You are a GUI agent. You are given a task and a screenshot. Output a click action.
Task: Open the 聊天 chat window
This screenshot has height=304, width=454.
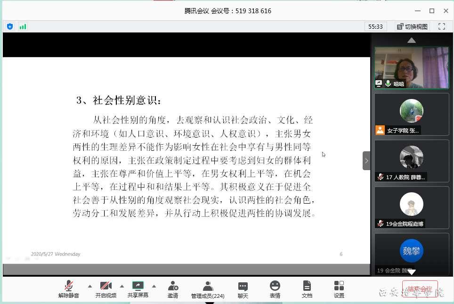pyautogui.click(x=243, y=286)
